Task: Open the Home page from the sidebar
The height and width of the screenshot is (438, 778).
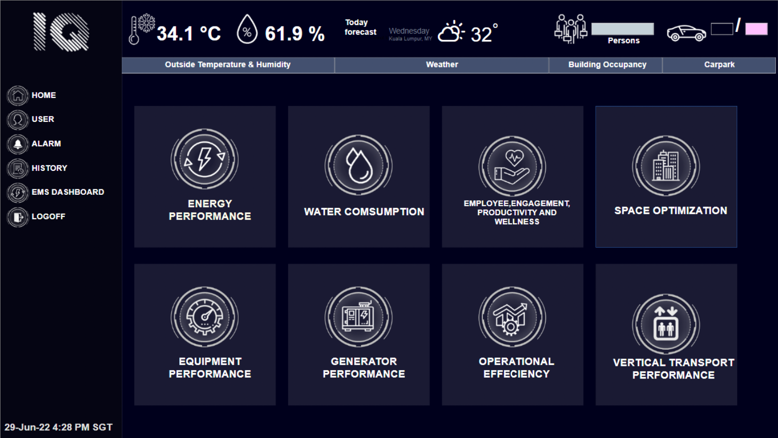Action: [x=17, y=96]
